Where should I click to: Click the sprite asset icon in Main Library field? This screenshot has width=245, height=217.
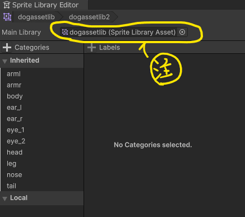[x=65, y=32]
